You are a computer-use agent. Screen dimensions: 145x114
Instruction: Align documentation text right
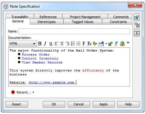tap(67, 44)
